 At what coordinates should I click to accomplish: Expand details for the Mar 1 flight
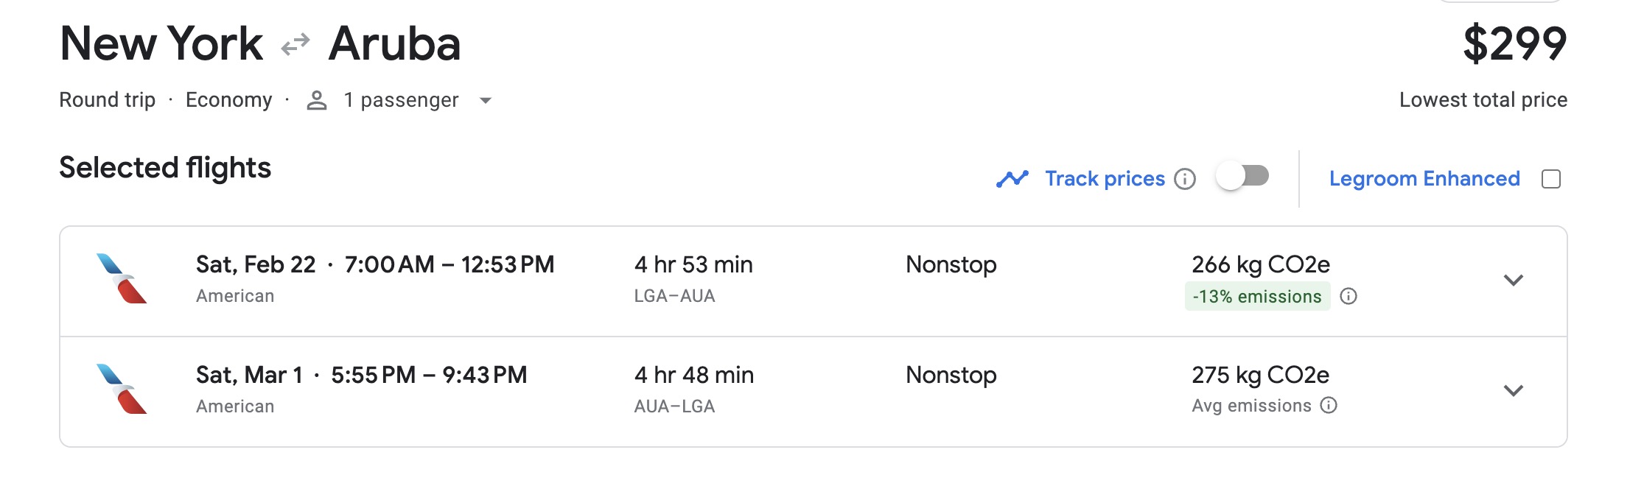point(1514,390)
